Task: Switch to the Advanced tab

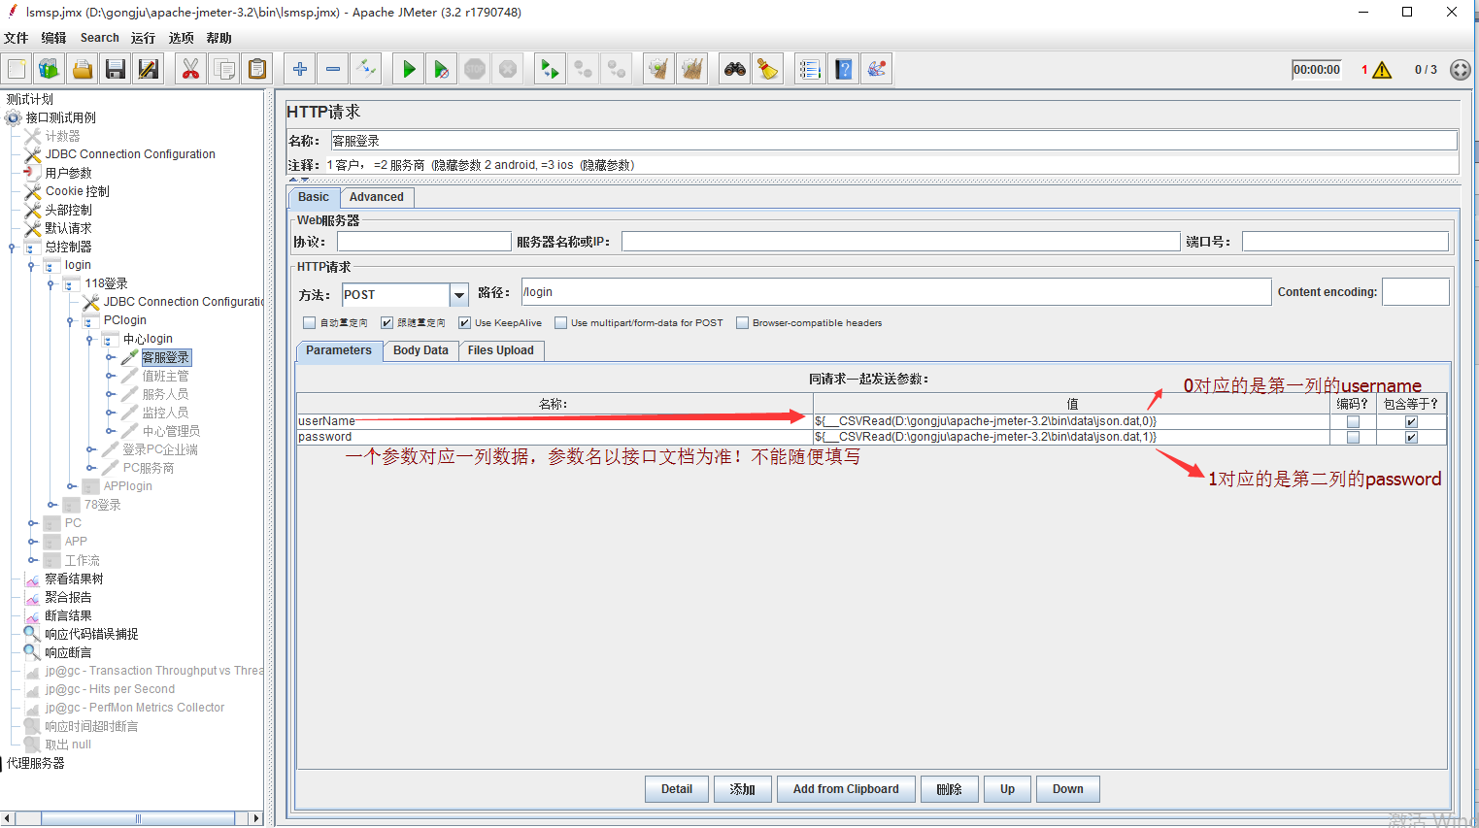Action: click(x=377, y=197)
